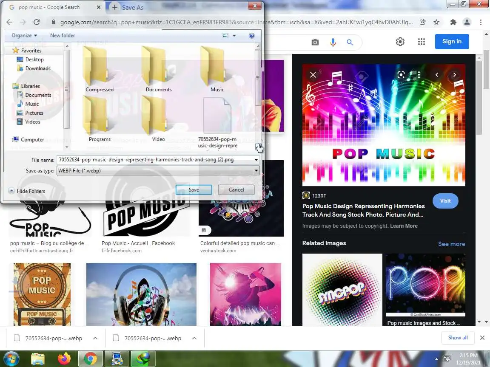
Task: Click Save As dialog file list scrollbar
Action: coord(258,78)
